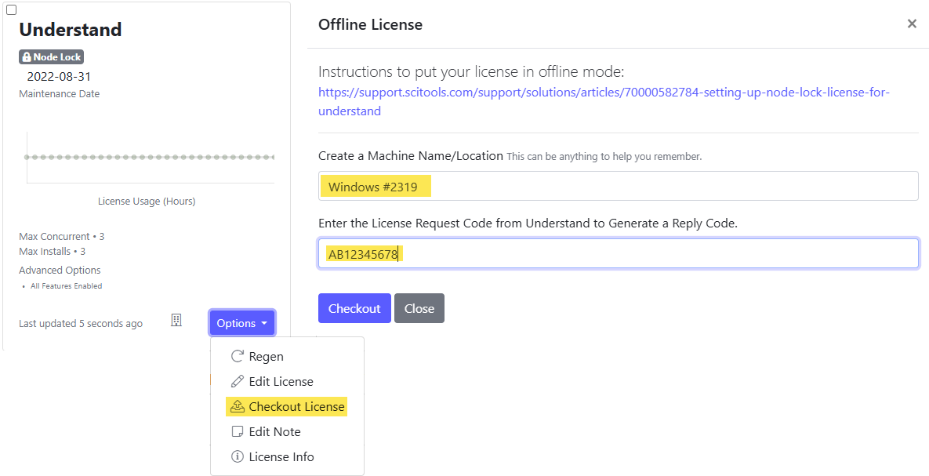The width and height of the screenshot is (929, 476).
Task: Click the note icon beside Edit Note
Action: pyautogui.click(x=237, y=431)
